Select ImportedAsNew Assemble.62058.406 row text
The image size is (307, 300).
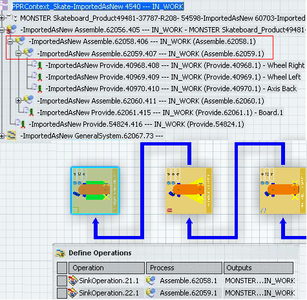coord(142,41)
